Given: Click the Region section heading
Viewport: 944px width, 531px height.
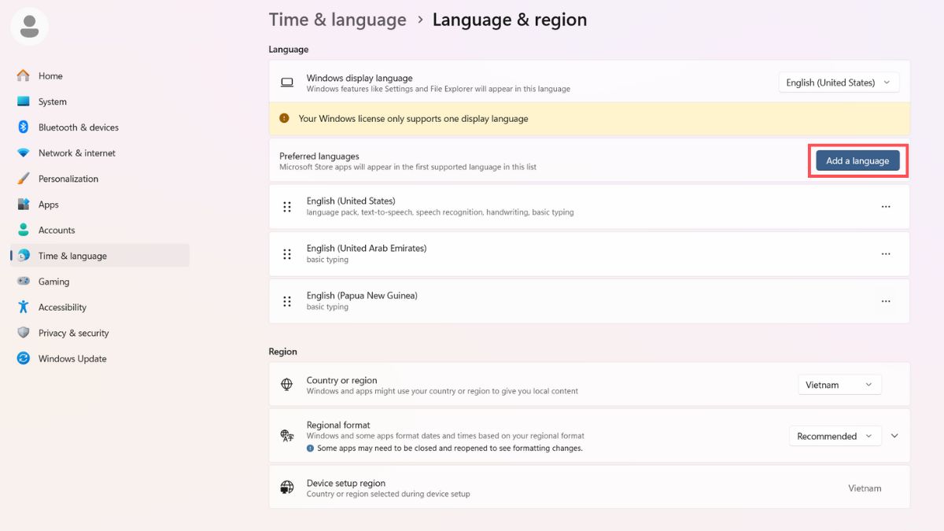Looking at the screenshot, I should [x=283, y=352].
